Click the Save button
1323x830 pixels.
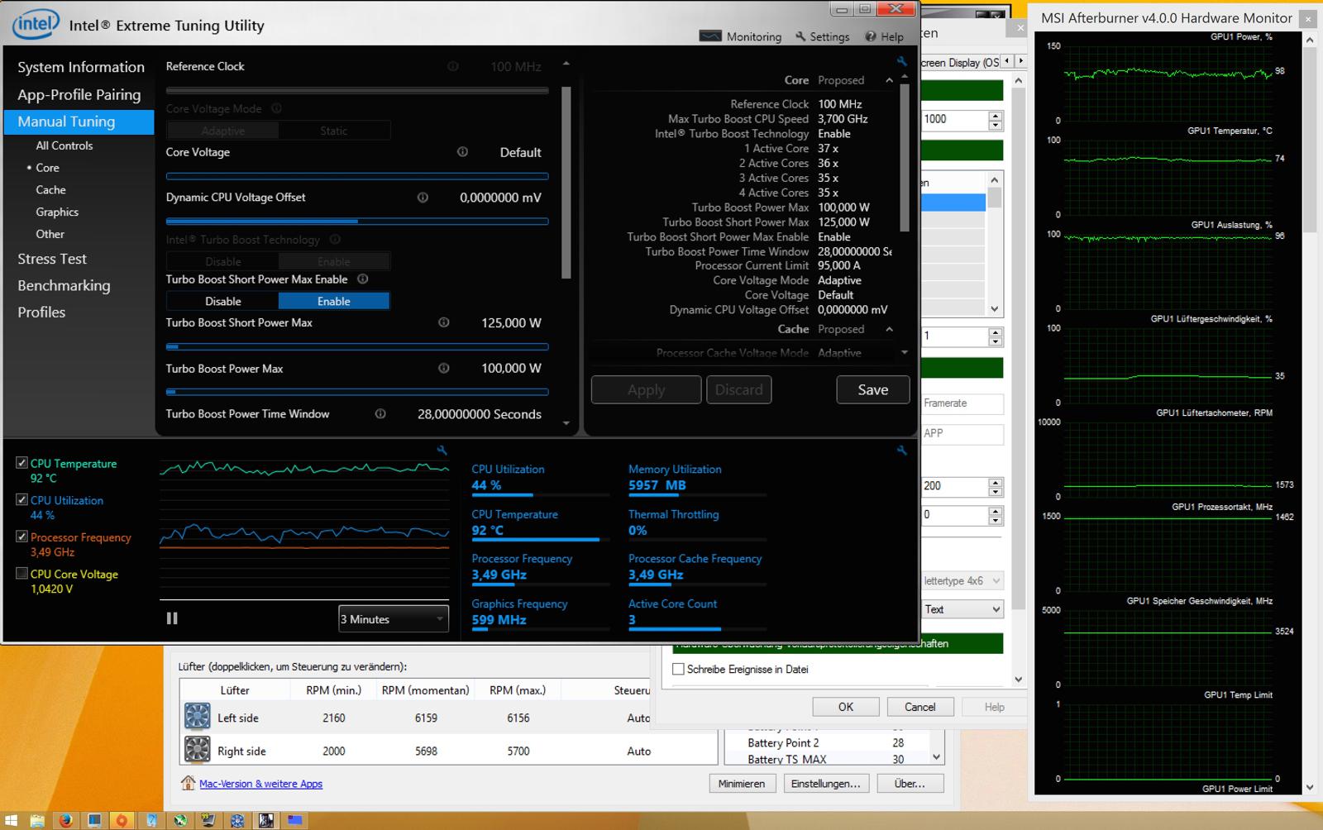(x=873, y=389)
